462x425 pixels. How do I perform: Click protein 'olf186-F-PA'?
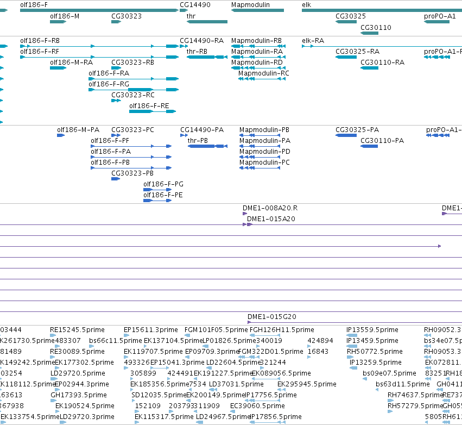111,152
